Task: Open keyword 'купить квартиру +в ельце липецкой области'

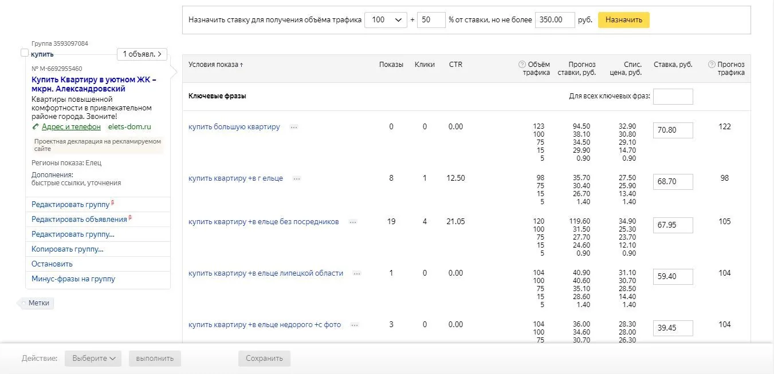Action: click(x=266, y=273)
